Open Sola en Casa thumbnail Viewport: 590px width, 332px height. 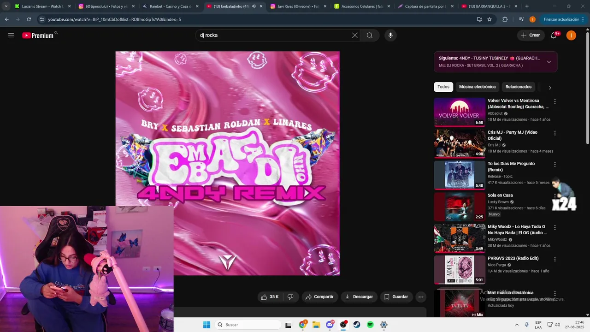pos(460,207)
